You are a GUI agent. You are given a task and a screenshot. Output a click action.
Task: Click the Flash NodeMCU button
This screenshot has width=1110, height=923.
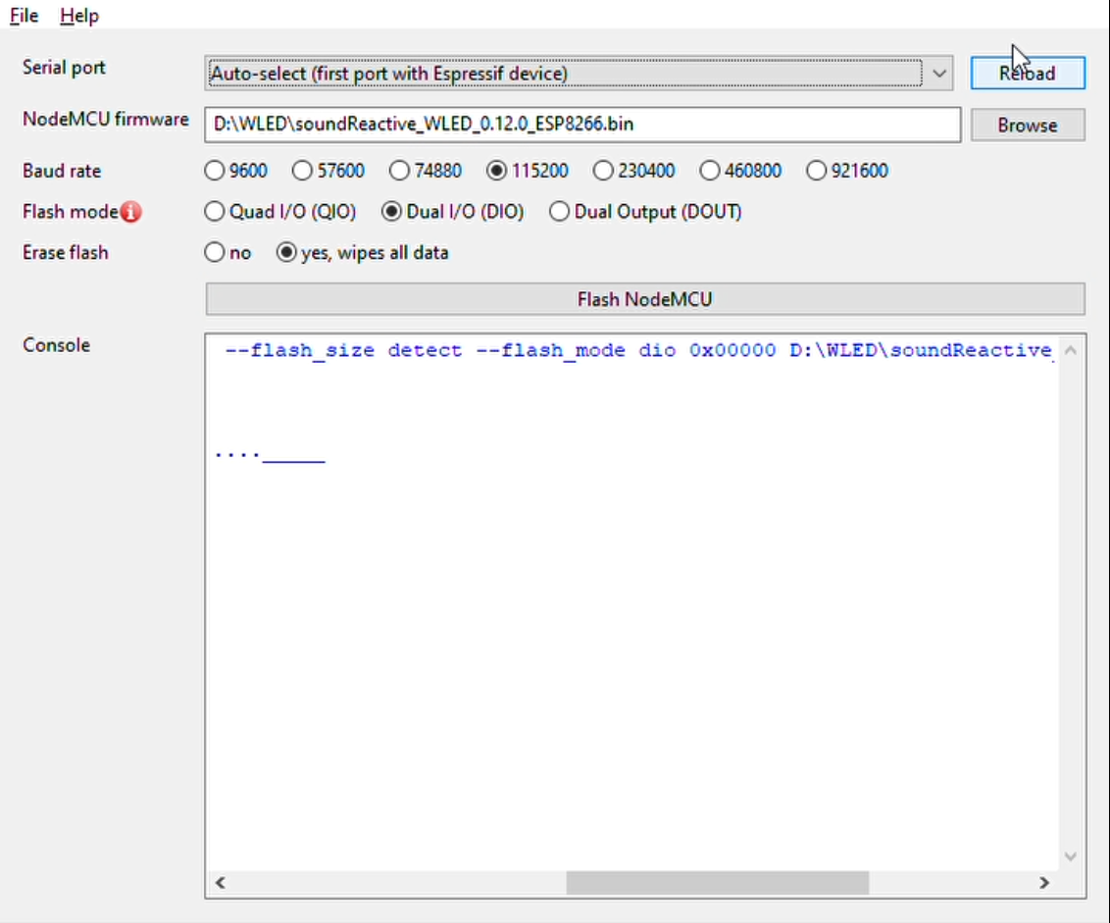(645, 299)
